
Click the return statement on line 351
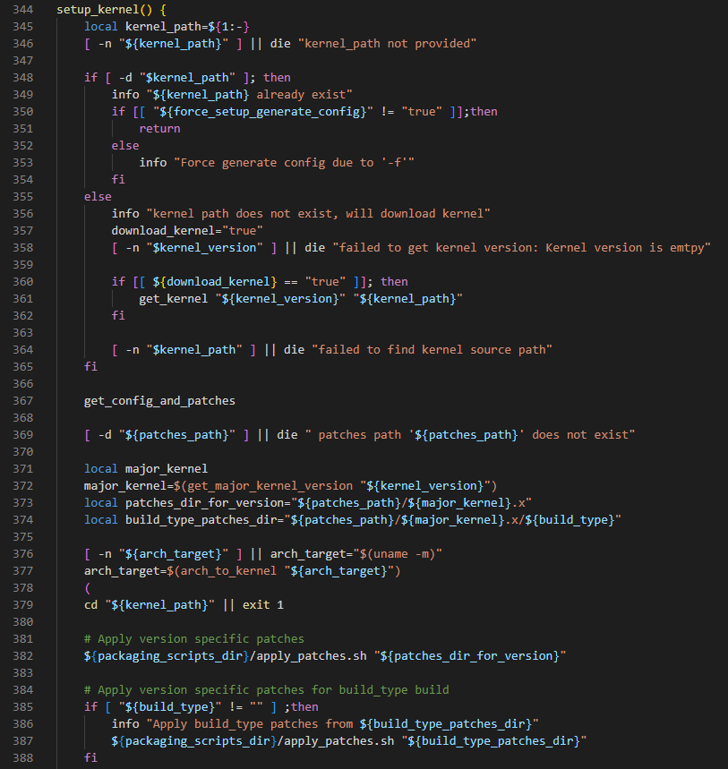click(159, 128)
